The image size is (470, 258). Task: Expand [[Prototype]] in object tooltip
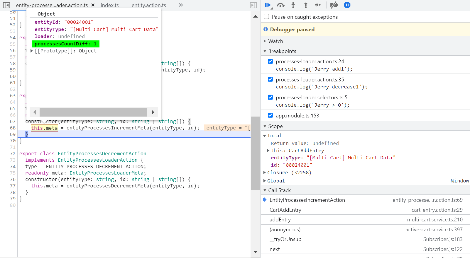click(x=32, y=51)
